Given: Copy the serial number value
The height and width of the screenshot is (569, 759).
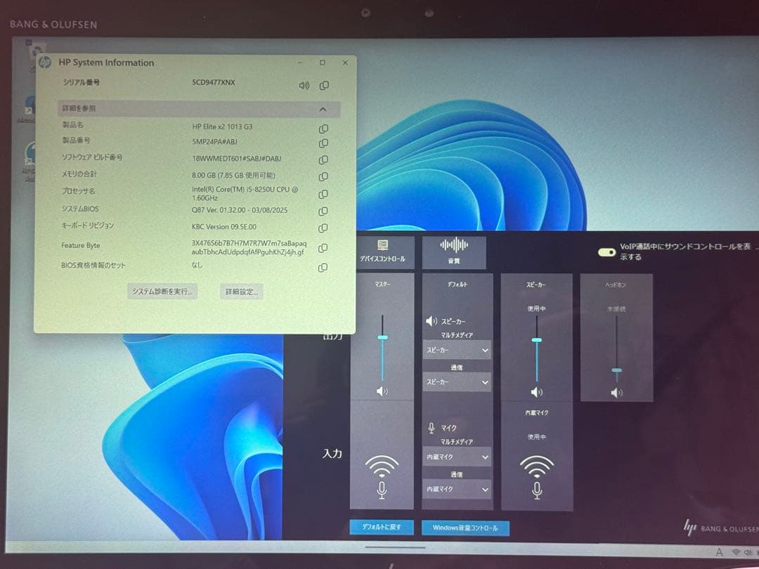Looking at the screenshot, I should [x=324, y=86].
